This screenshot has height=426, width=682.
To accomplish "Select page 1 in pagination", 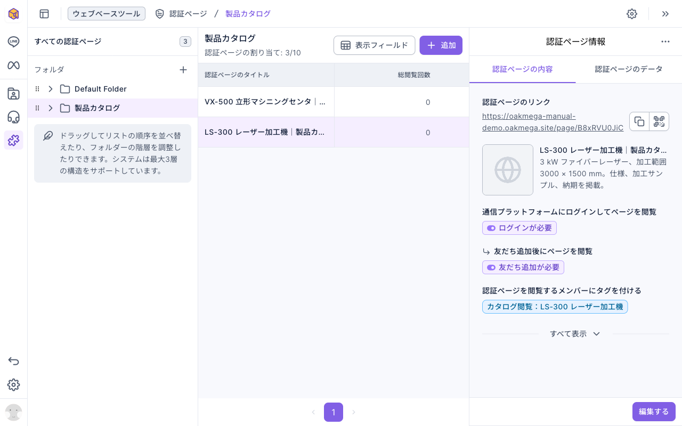I will [334, 412].
